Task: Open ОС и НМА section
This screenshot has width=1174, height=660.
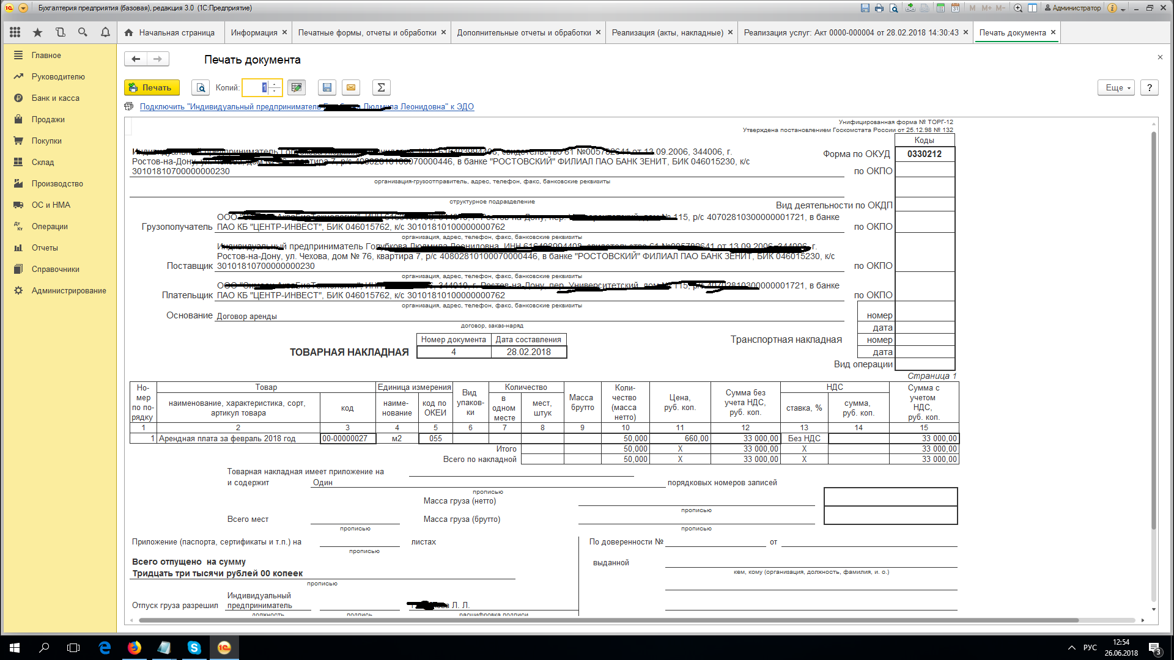Action: click(59, 205)
